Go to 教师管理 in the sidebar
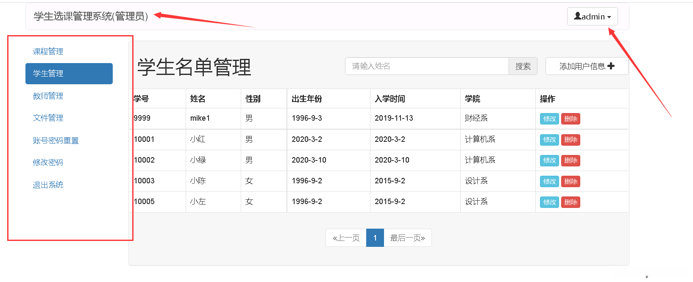The width and height of the screenshot is (693, 282). click(48, 96)
